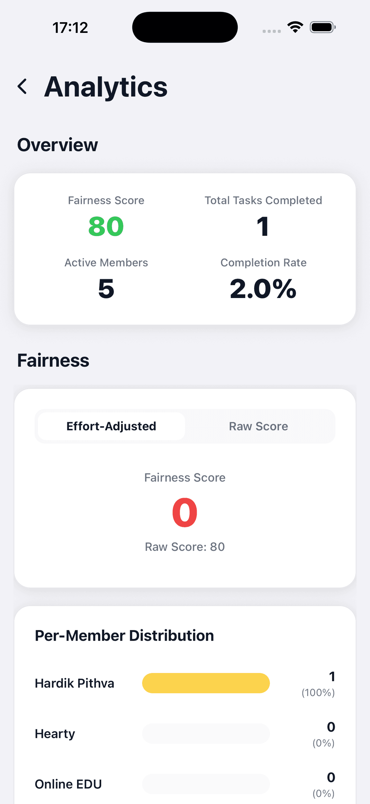Viewport: 370px width, 804px height.
Task: Tap the Fairness section heading
Action: [53, 360]
